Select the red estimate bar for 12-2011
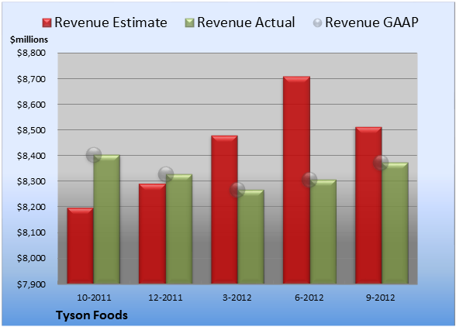This screenshot has width=456, height=327. click(x=152, y=234)
